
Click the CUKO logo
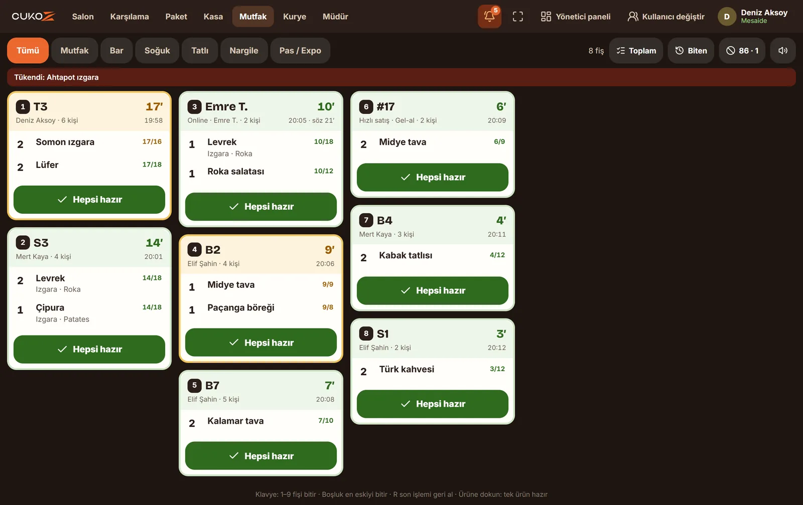(33, 17)
